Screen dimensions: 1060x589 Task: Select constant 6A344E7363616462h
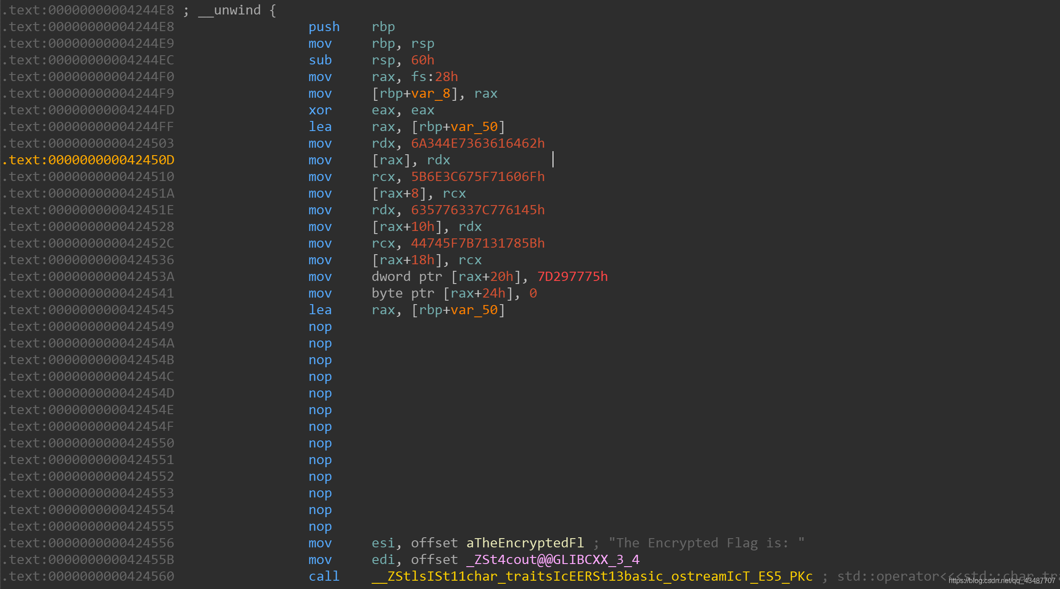point(478,143)
